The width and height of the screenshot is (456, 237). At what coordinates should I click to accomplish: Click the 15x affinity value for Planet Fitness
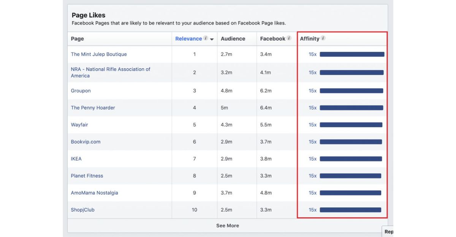point(312,176)
